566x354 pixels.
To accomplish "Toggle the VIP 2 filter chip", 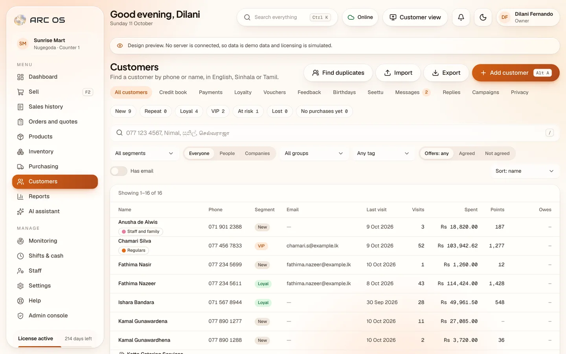I will tap(218, 111).
